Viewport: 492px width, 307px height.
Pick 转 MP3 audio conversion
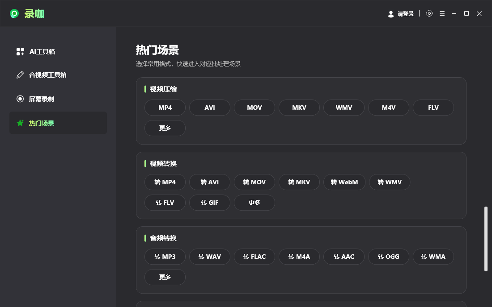click(x=165, y=257)
